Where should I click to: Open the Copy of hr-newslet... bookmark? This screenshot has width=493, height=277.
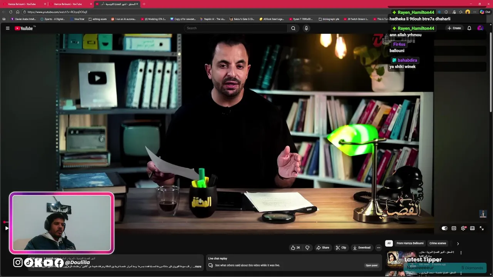[x=183, y=19]
